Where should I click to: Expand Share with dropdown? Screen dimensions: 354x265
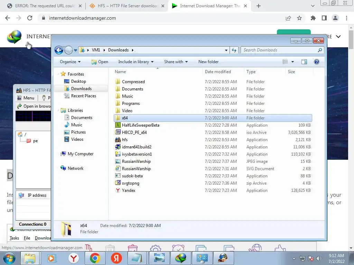point(176,62)
